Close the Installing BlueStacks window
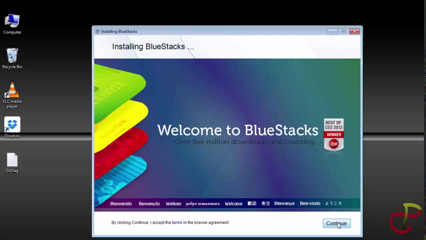Screen dimensions: 426x240 355,31
